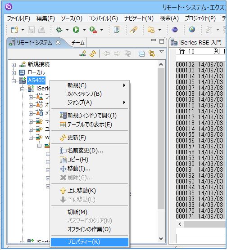The width and height of the screenshot is (227, 250).
Task: Collapse the AS400 tree node
Action: click(14, 81)
